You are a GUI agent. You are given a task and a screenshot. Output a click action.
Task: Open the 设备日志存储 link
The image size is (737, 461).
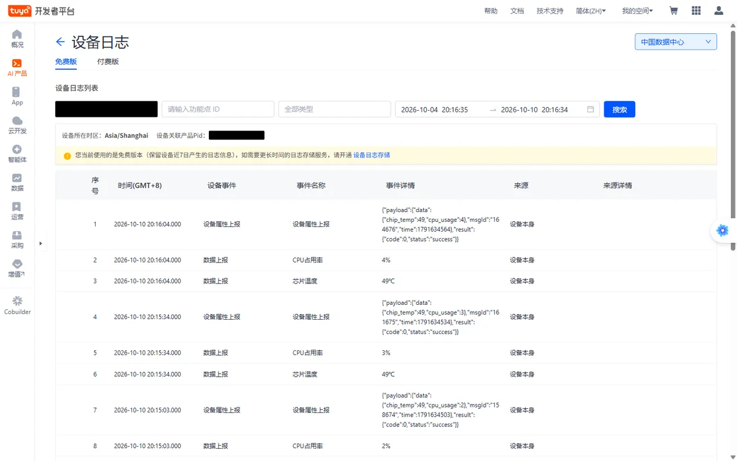pos(372,156)
